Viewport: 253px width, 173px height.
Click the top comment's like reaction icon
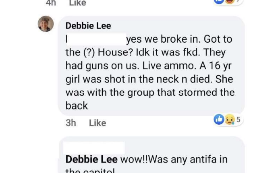pyautogui.click(x=219, y=1)
